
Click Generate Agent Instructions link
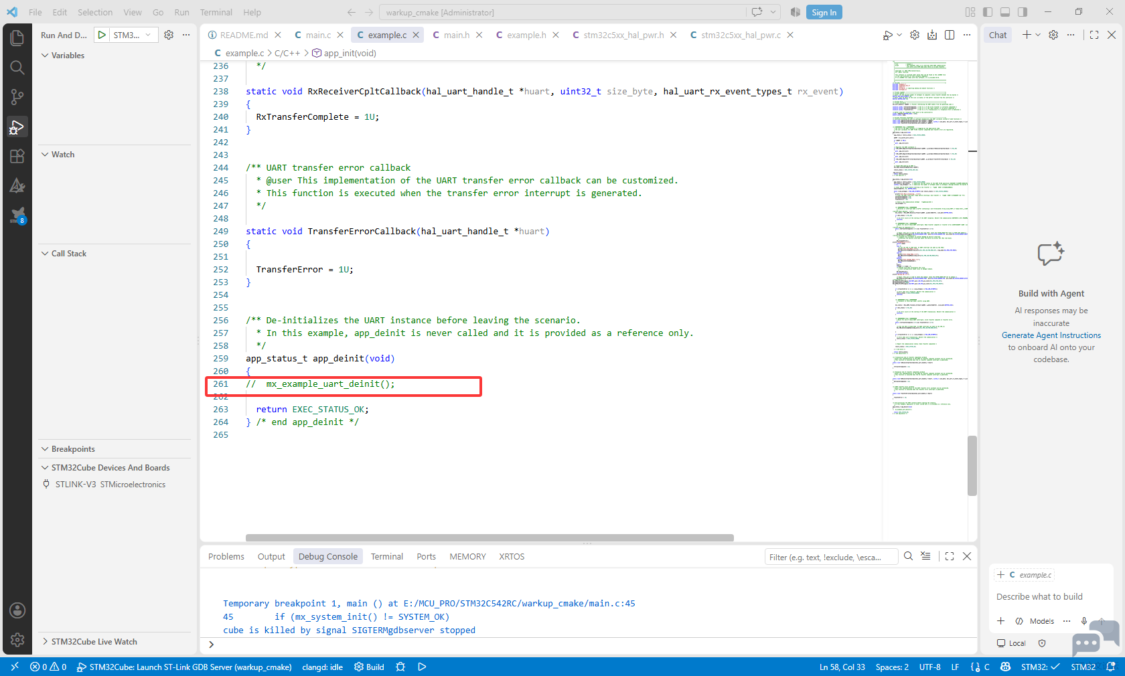[1051, 335]
